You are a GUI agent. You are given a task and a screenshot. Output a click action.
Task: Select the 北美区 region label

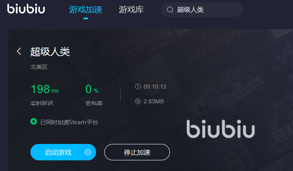click(39, 67)
